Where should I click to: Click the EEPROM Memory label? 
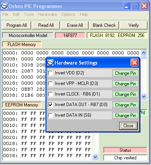[22, 105]
